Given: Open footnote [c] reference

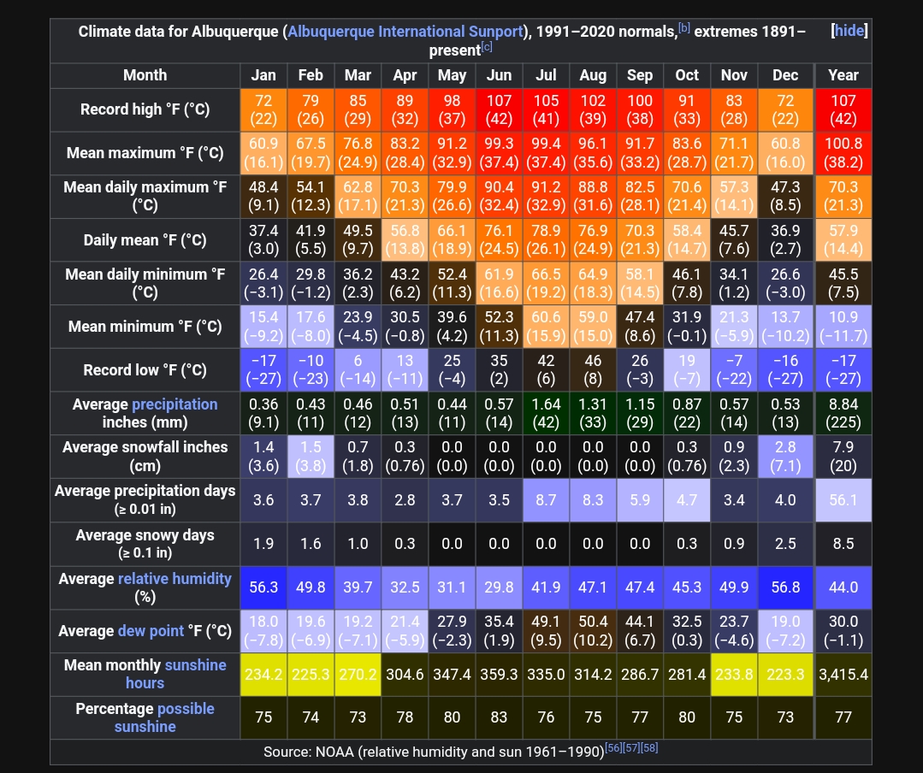Looking at the screenshot, I should 487,46.
